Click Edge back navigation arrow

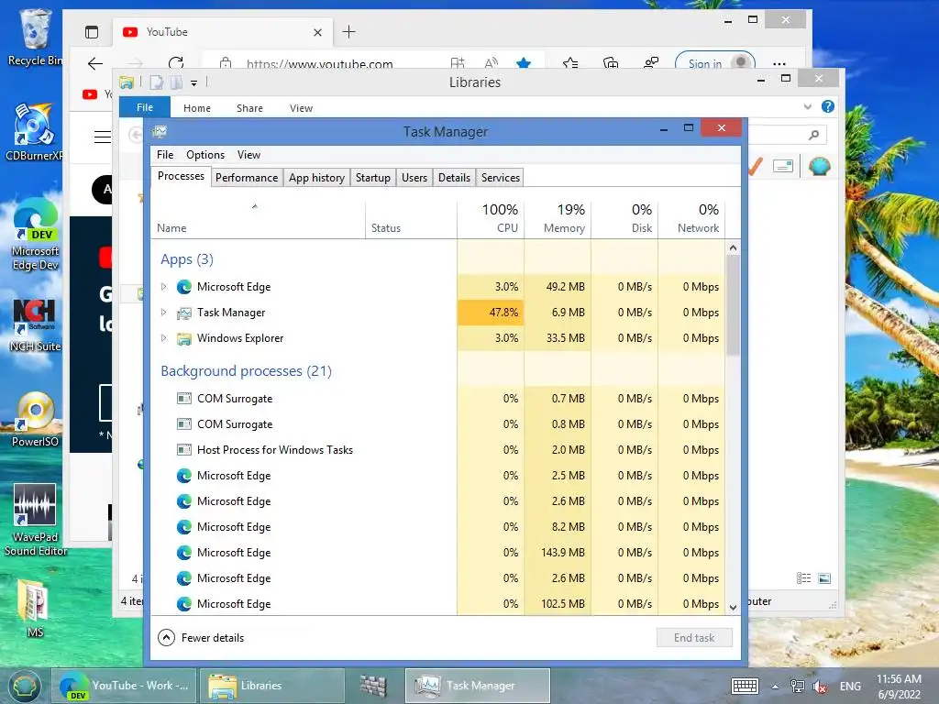(x=95, y=63)
